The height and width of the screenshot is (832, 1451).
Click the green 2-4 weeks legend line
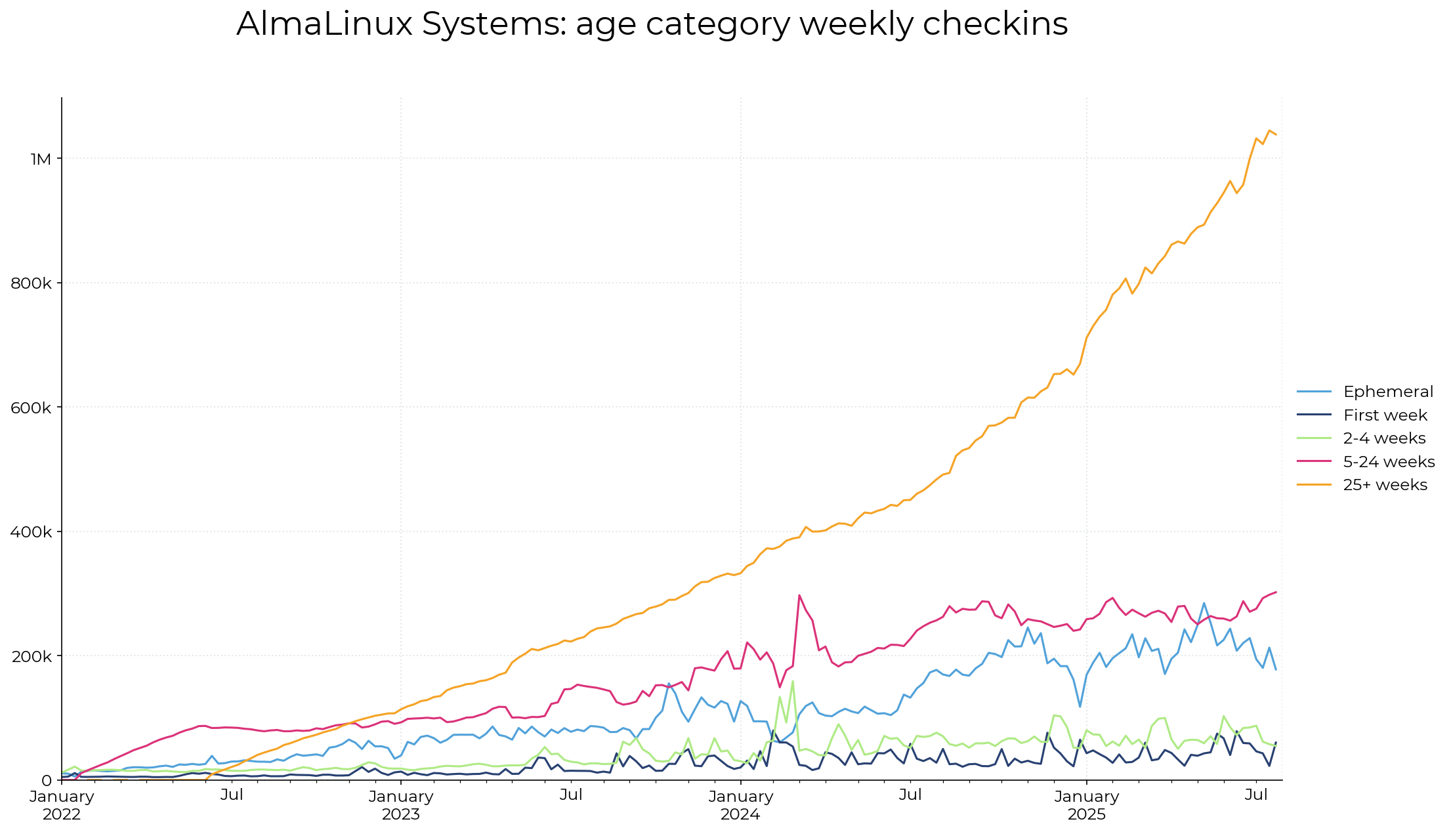[x=1314, y=438]
